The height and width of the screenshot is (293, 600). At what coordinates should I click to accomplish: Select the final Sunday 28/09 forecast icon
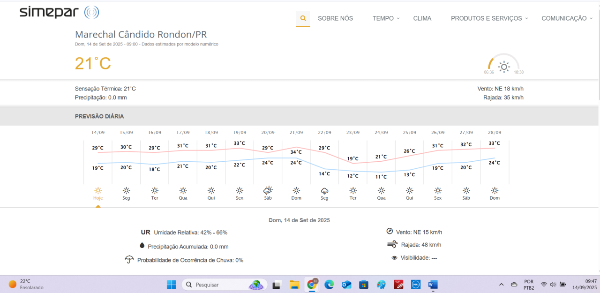click(x=495, y=190)
